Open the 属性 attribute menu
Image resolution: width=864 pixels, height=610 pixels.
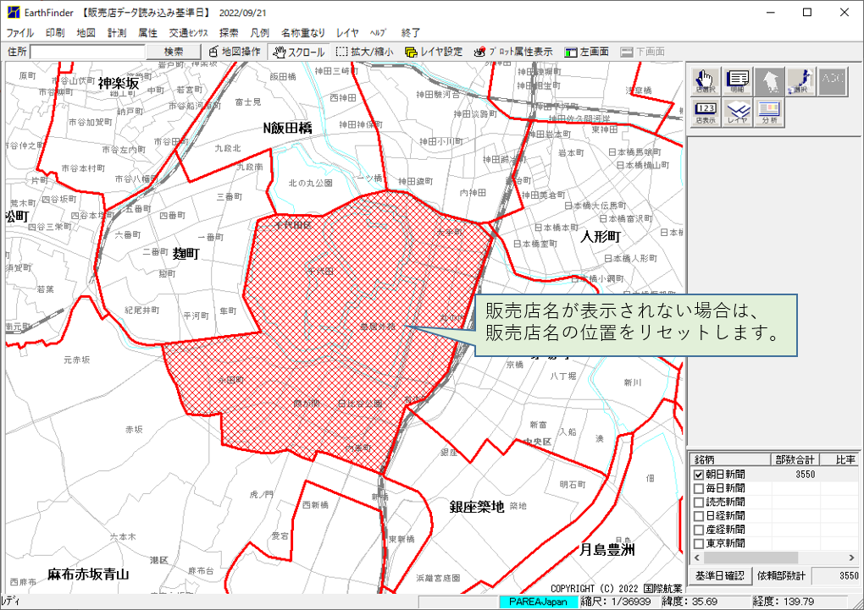click(147, 33)
